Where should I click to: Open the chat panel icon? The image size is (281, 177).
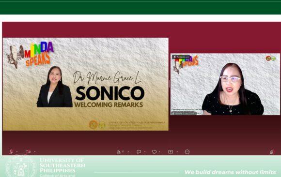139,152
